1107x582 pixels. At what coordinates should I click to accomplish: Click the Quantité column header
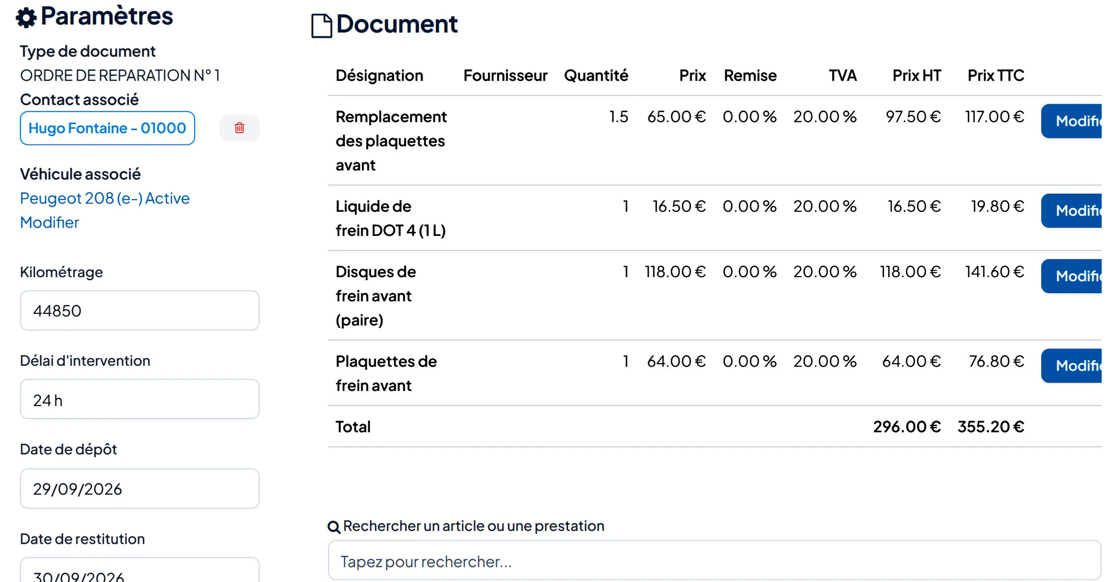(596, 75)
